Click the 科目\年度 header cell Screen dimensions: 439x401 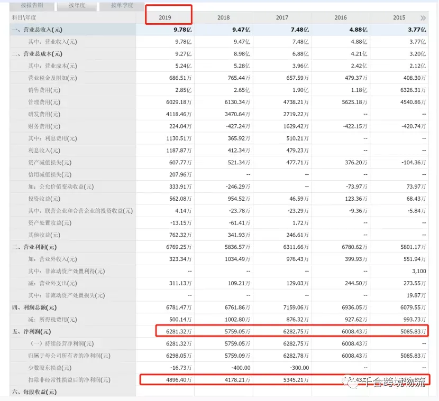point(24,17)
